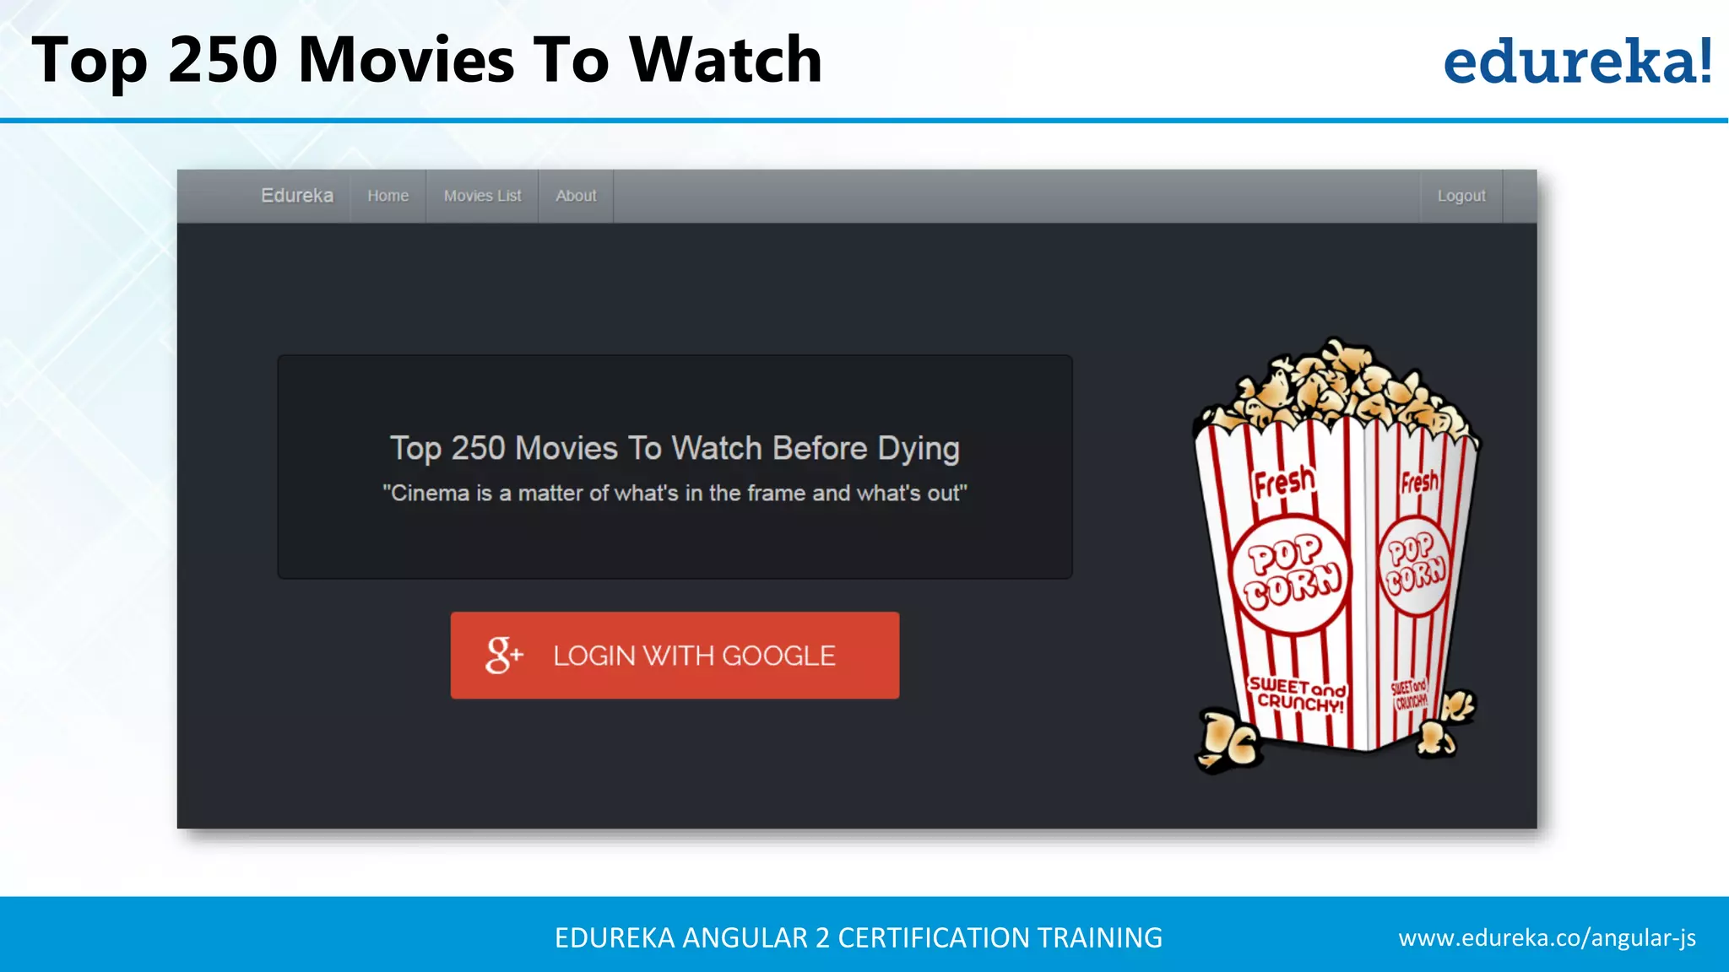The image size is (1729, 972).
Task: Click the Top 250 Movies heading in jumbotron
Action: (675, 448)
